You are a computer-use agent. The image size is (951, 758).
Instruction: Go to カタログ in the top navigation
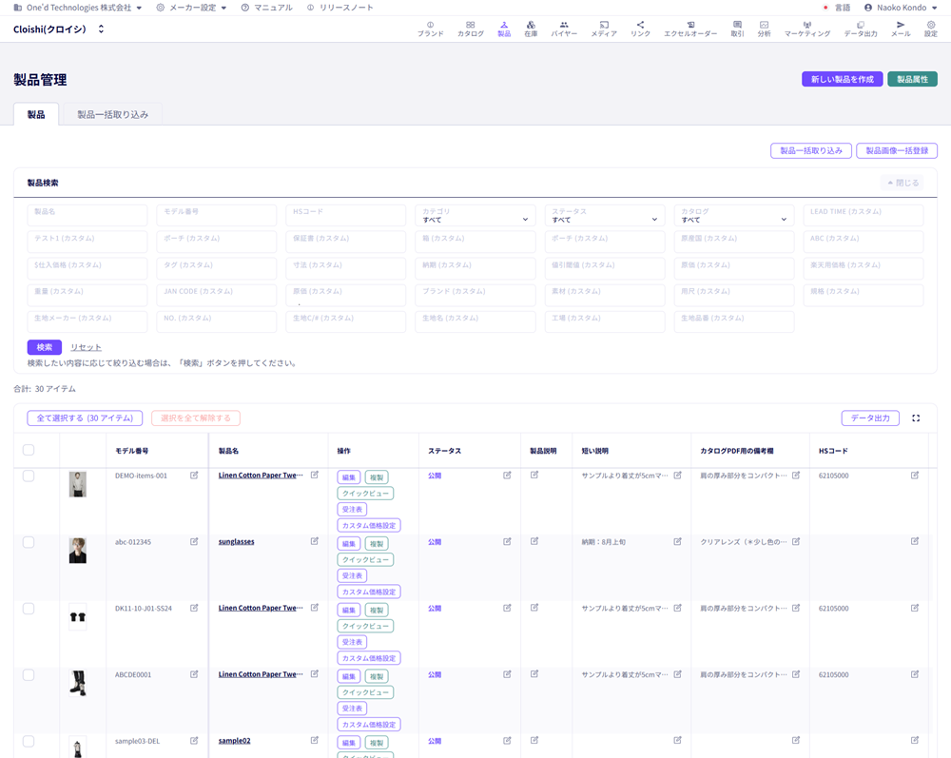[471, 29]
